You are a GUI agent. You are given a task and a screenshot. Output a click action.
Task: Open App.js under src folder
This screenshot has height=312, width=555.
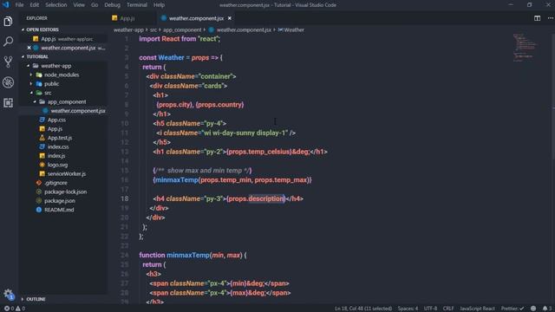coord(63,129)
